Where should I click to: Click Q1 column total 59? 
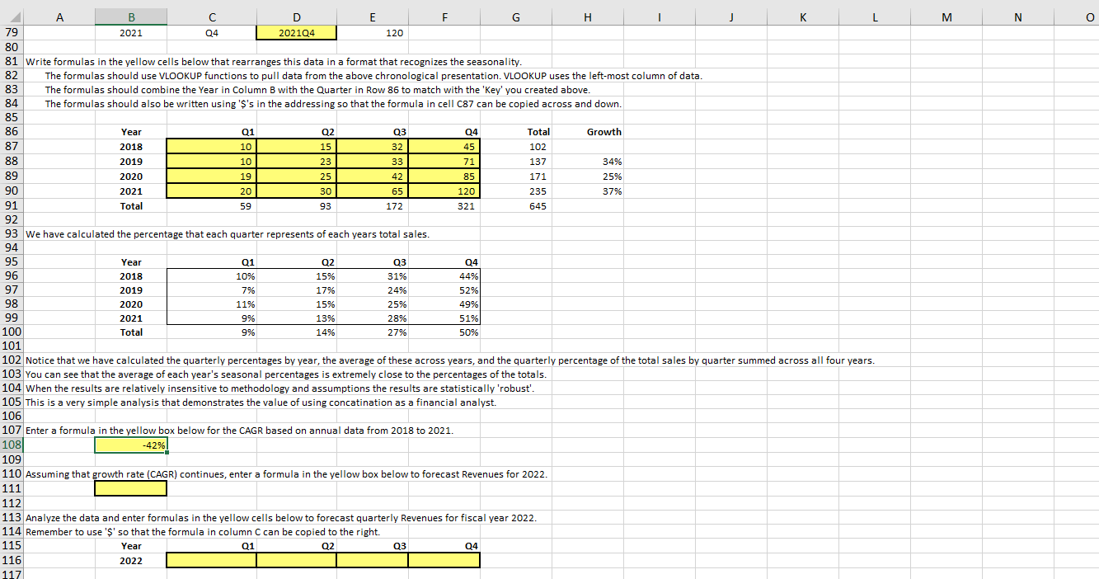click(245, 206)
